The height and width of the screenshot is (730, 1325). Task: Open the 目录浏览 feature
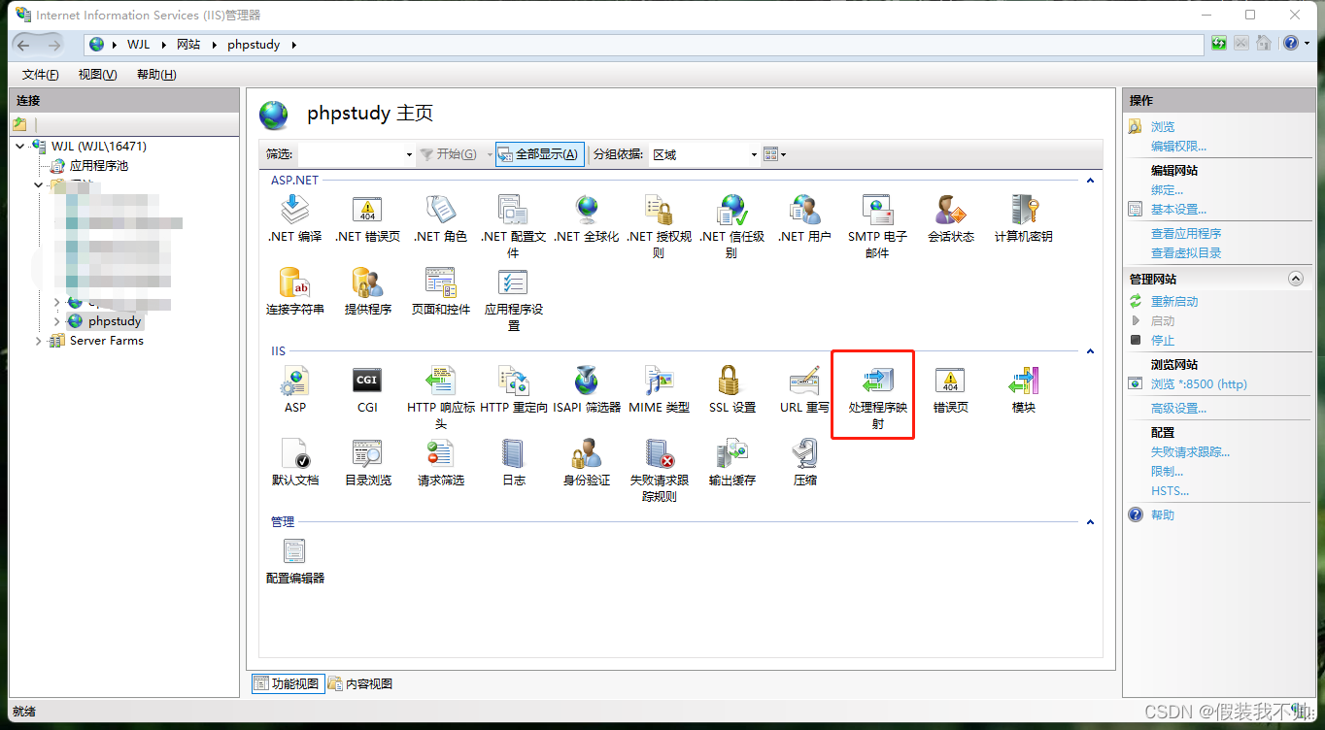click(x=367, y=463)
